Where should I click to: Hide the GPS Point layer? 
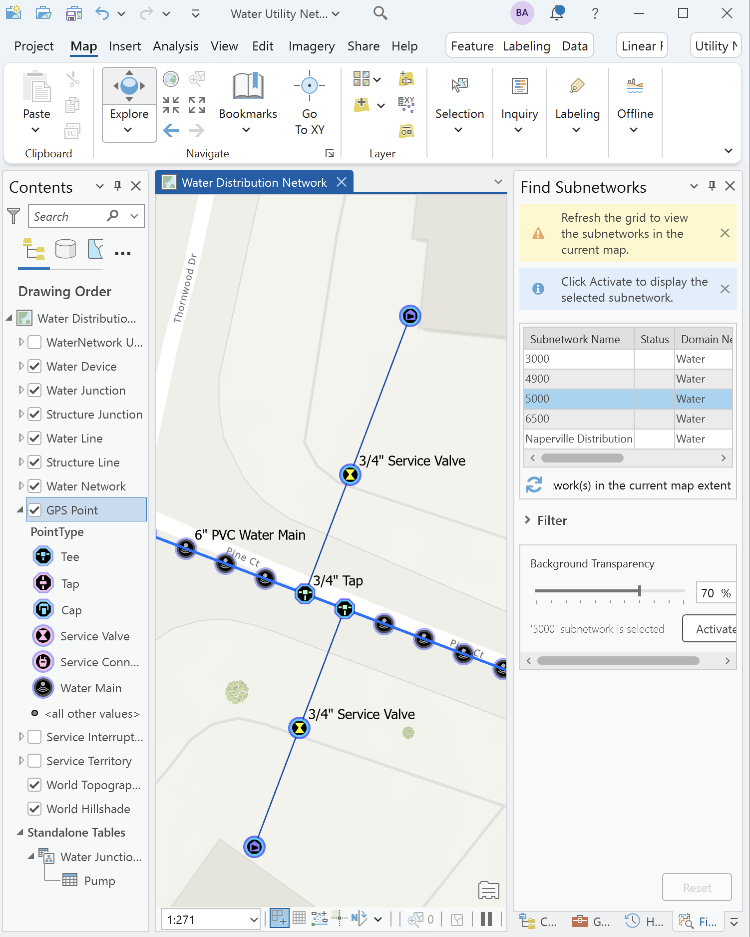(34, 510)
